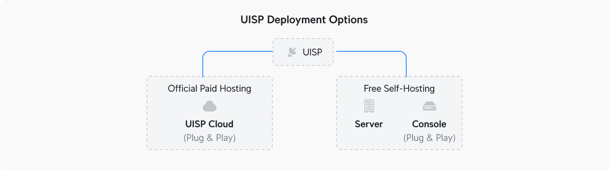Click the word Deployment in the title

coord(291,20)
